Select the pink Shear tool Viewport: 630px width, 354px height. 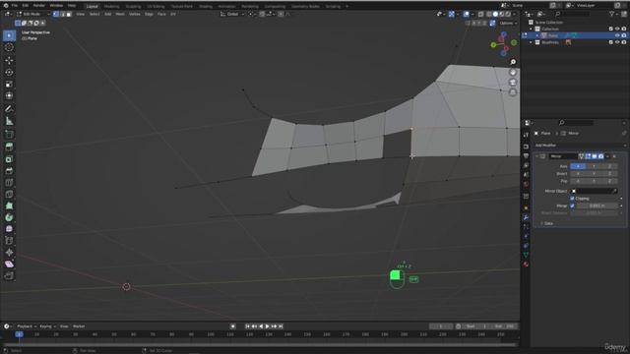(x=9, y=265)
